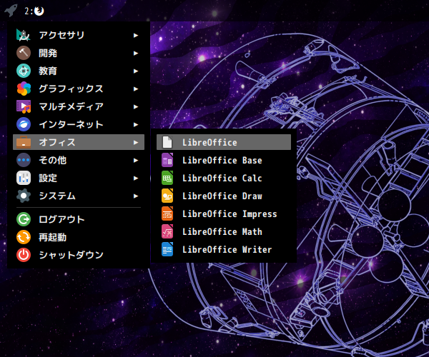Open the その他 menu category
This screenshot has width=429, height=357.
[79, 160]
